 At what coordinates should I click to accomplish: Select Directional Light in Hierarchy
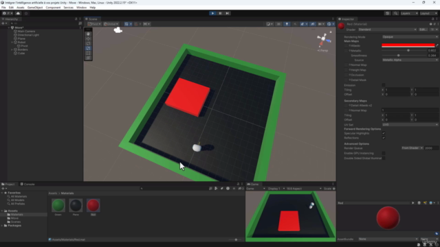pyautogui.click(x=28, y=35)
